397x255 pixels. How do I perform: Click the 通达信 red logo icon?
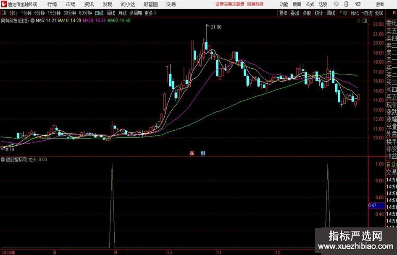pyautogui.click(x=3, y=4)
